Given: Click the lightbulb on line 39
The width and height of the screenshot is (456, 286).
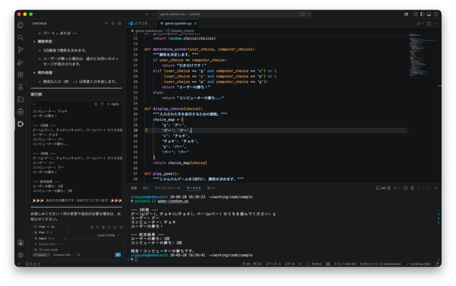Looking at the screenshot, I should (x=146, y=130).
